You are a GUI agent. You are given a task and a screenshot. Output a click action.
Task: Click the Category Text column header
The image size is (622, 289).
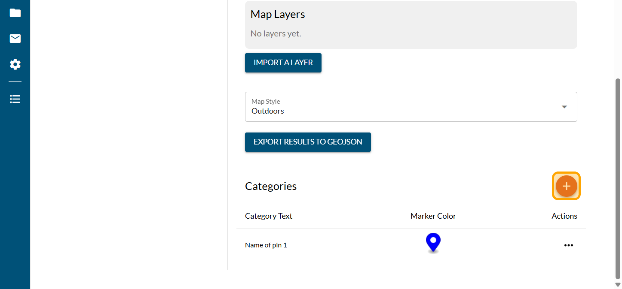pos(269,216)
